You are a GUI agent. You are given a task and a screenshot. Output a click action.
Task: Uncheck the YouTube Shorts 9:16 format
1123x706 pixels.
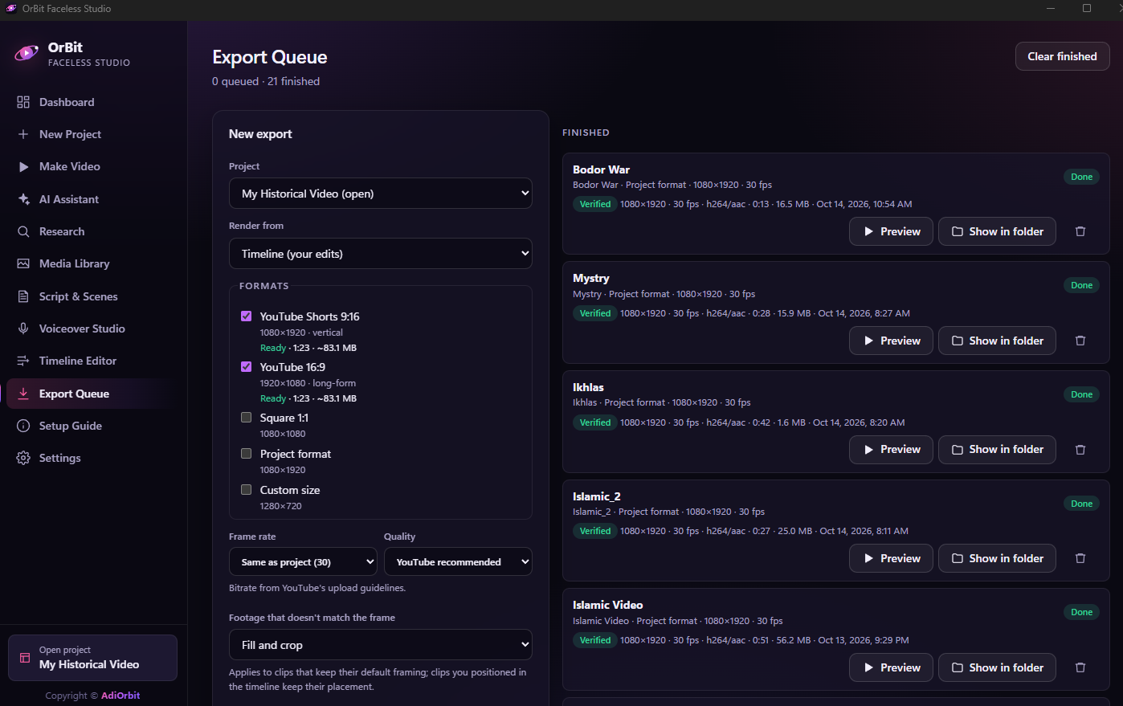click(x=247, y=316)
